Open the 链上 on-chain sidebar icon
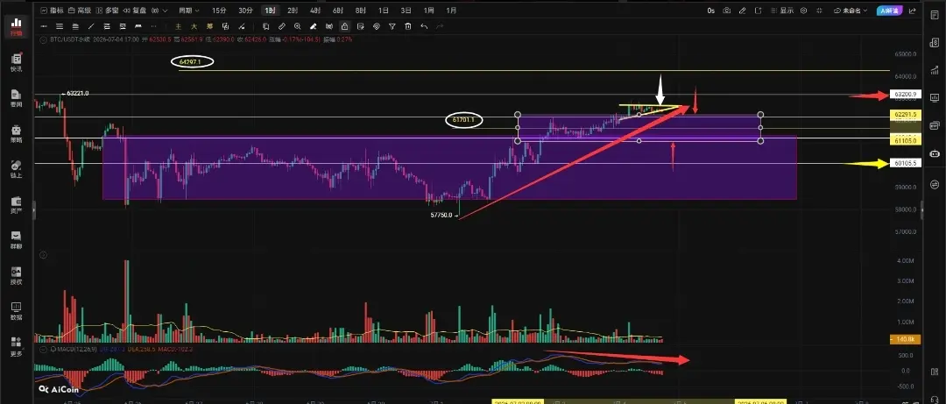Screen dimensions: 946x404 coord(17,168)
